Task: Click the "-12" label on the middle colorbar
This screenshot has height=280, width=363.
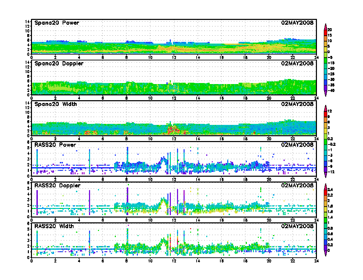Action: coord(331,172)
